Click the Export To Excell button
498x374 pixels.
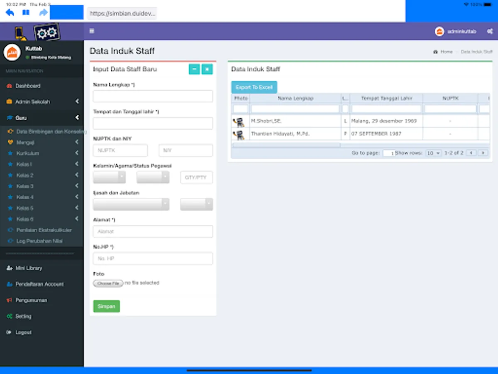point(254,87)
